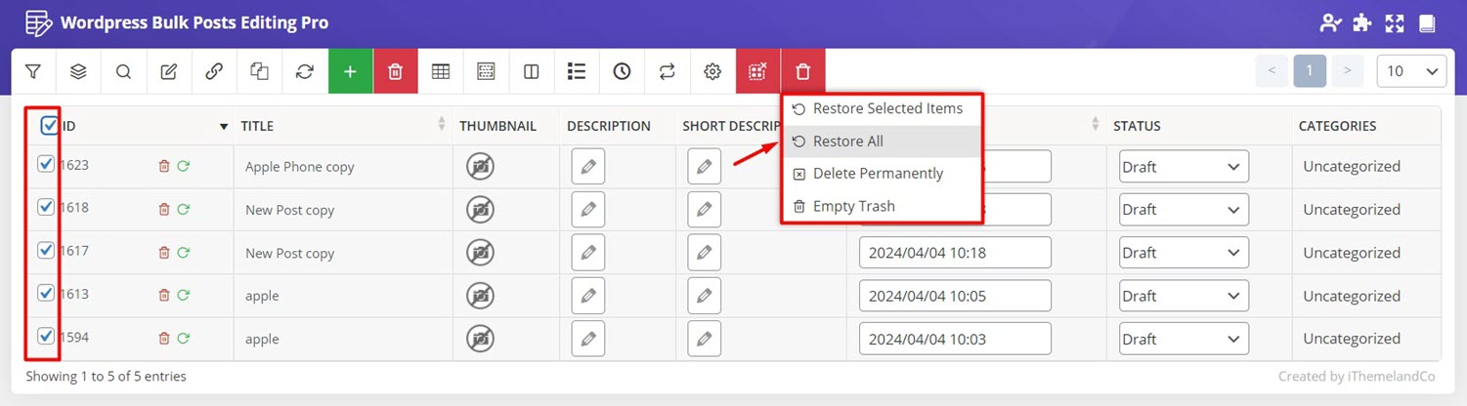Click the red delete trash toolbar button
This screenshot has width=1467, height=406.
point(395,71)
